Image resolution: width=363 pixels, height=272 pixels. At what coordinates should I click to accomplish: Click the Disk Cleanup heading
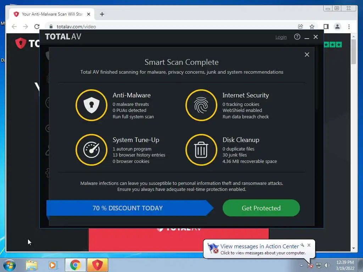click(x=241, y=140)
